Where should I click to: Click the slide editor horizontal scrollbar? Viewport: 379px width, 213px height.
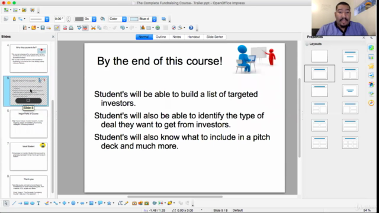pos(175,196)
